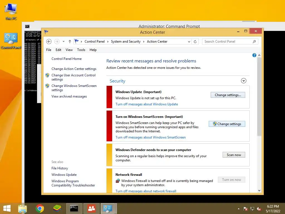285x214 pixels.
Task: Open Change Action Center settings
Action: 74,69
